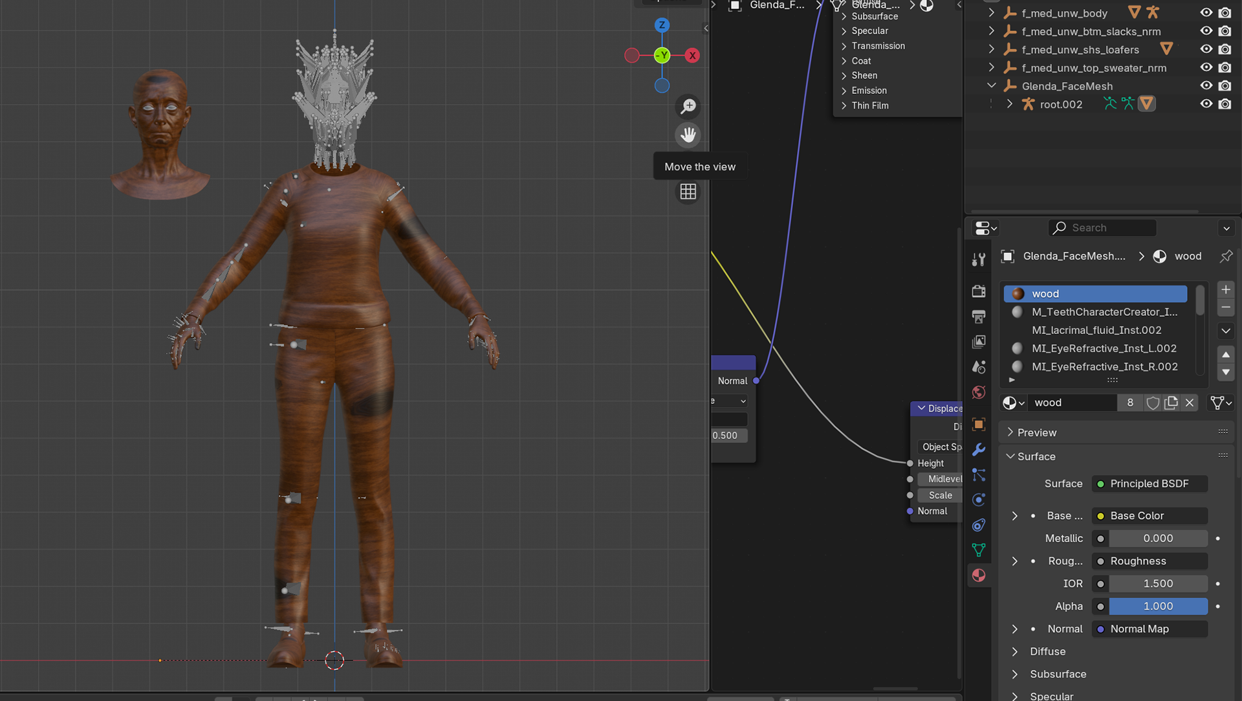This screenshot has height=701, width=1242.
Task: Select M_TeethCharacterCreator material slot
Action: [x=1095, y=312]
